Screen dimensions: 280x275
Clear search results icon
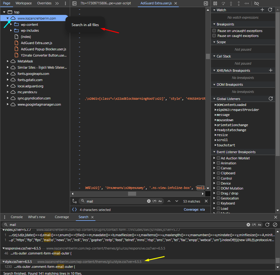(275, 225)
